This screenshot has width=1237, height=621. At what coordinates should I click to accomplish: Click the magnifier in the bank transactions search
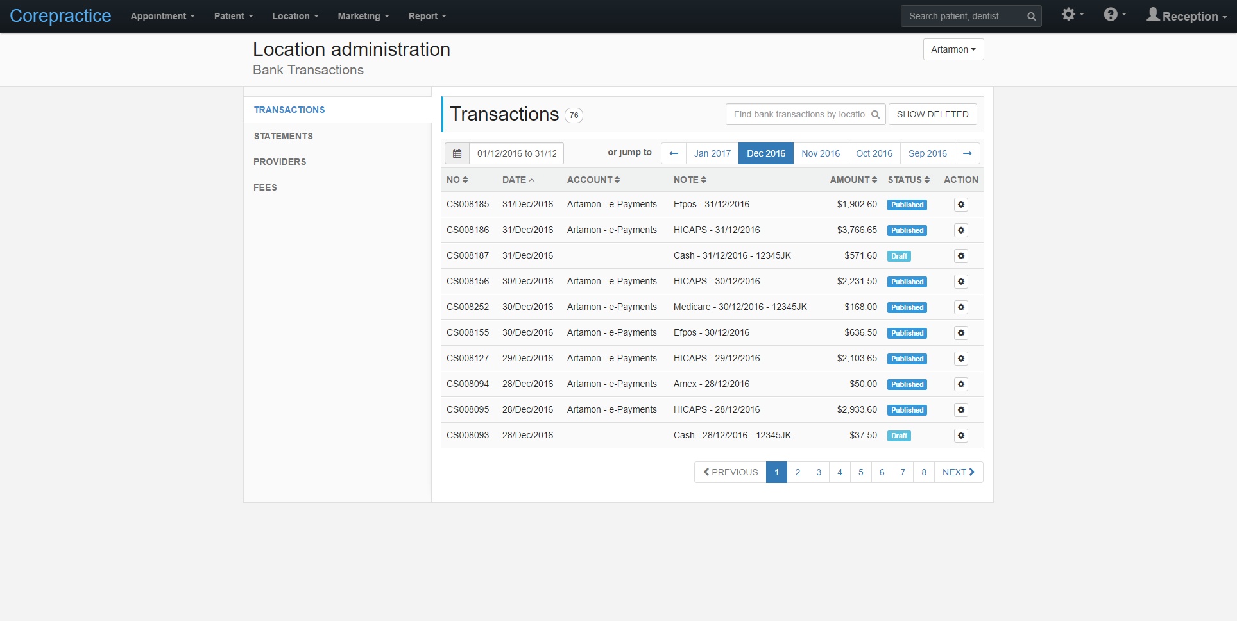click(876, 114)
